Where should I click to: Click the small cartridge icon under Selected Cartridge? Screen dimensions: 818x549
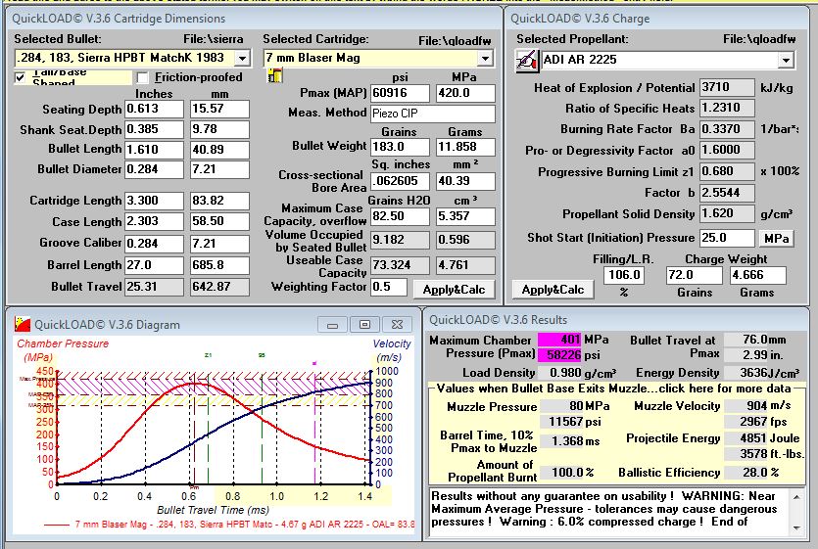[x=275, y=76]
